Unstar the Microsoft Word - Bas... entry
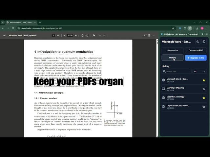210x157 pixels. point(204,80)
